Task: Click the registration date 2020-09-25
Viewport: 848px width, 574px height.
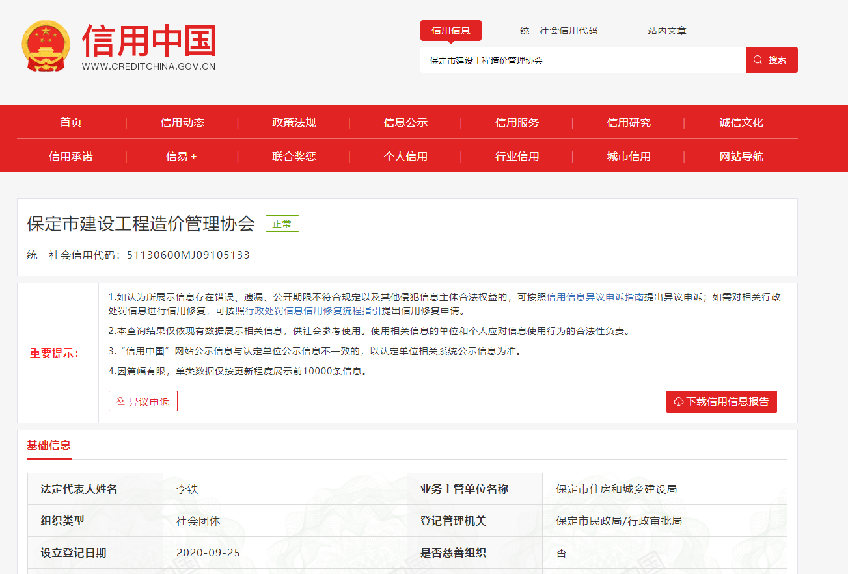Action: [208, 553]
